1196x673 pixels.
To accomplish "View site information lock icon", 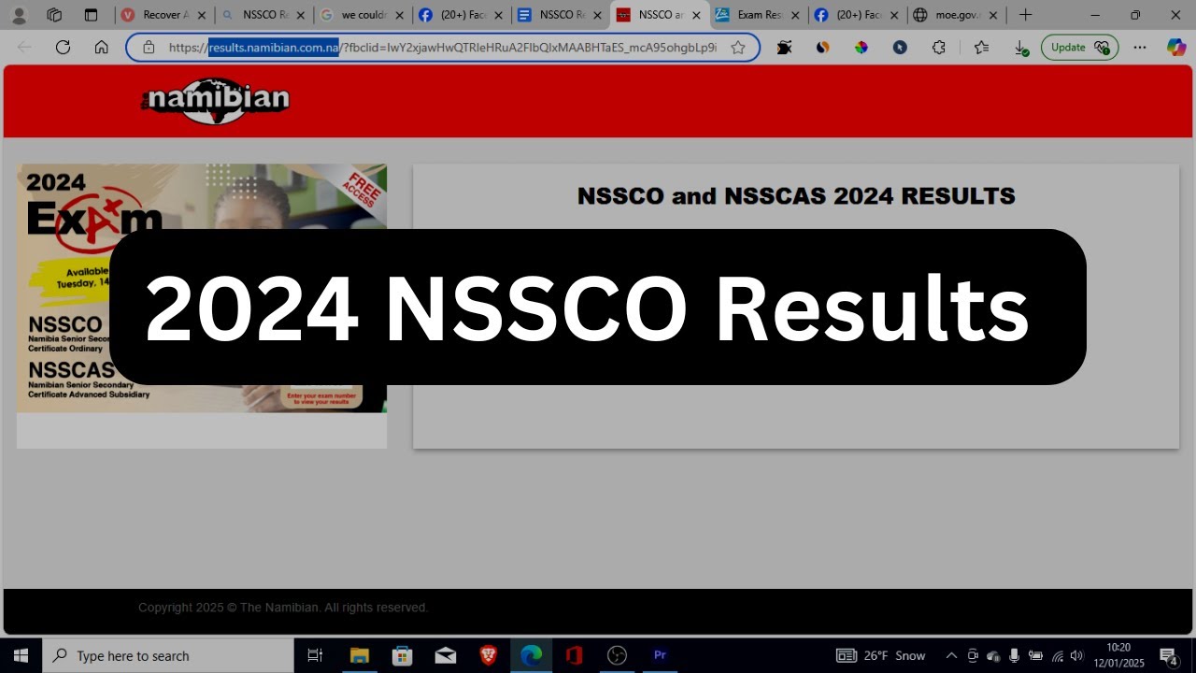I will (x=149, y=47).
